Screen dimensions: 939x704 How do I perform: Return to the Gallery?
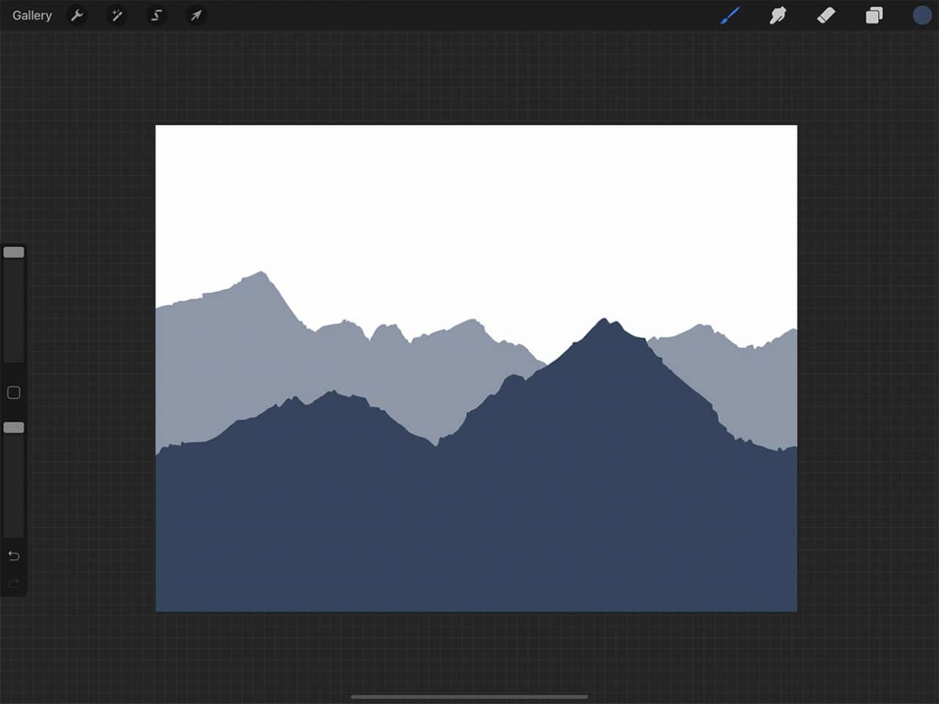(x=31, y=15)
